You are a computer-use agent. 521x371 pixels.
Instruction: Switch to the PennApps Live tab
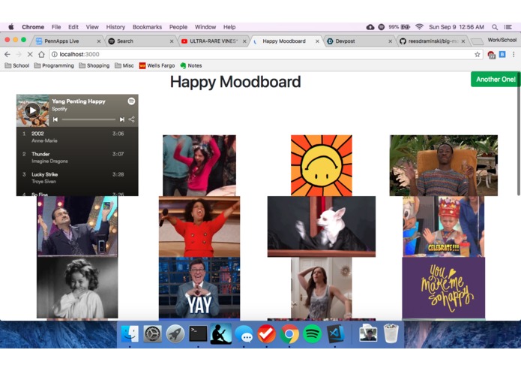(x=68, y=41)
